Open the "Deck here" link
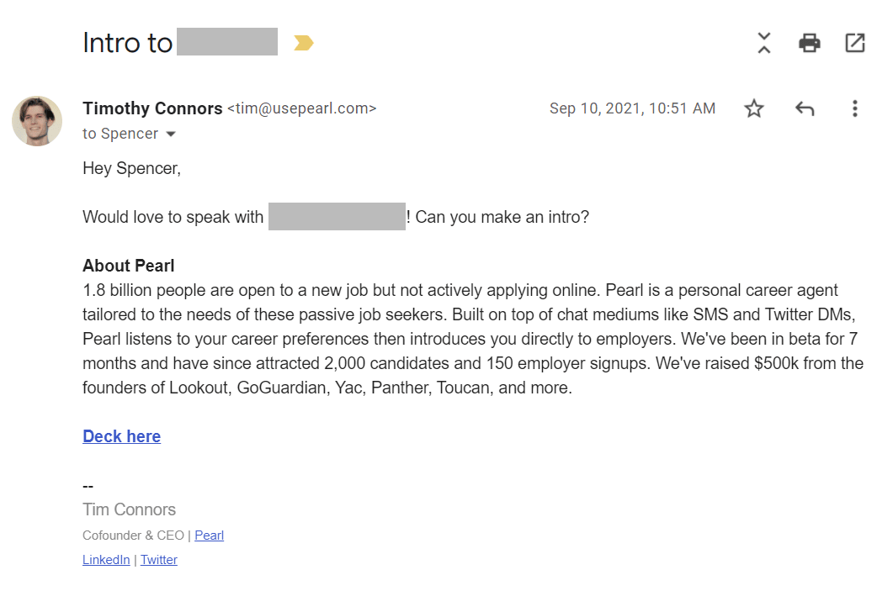The width and height of the screenshot is (893, 591). click(x=121, y=436)
